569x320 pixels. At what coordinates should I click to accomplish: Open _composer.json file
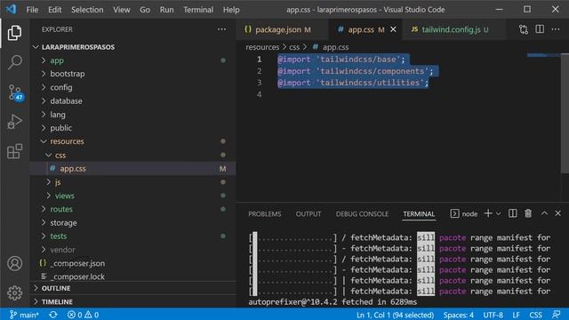click(132, 263)
